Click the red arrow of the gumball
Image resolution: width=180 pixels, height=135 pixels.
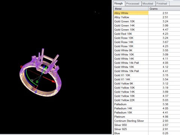54,81
